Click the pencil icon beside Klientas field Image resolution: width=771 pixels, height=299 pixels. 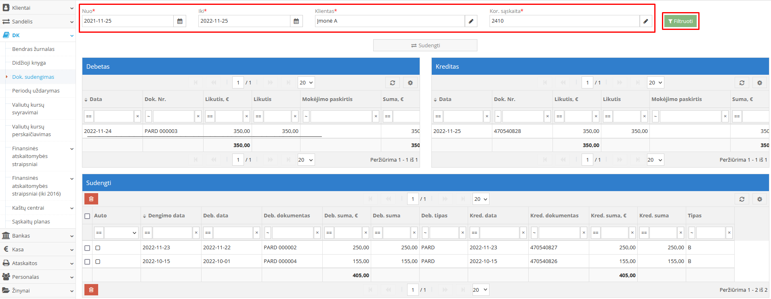[471, 21]
